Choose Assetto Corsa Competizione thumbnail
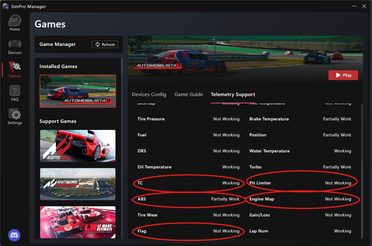 (78, 184)
